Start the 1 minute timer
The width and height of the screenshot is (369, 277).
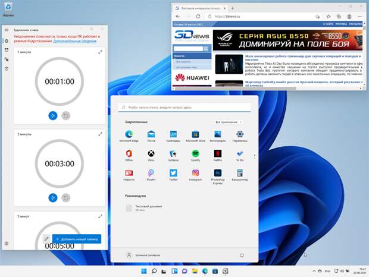[53, 115]
